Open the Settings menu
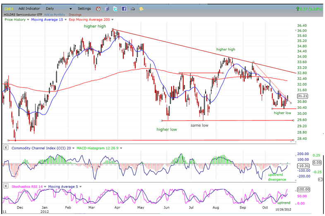Viewport: 325px width, 216px height. (x=84, y=8)
